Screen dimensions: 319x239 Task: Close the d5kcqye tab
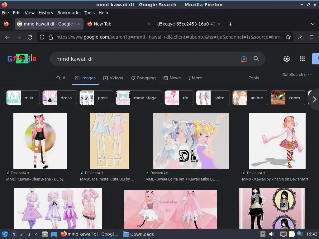tap(219, 24)
